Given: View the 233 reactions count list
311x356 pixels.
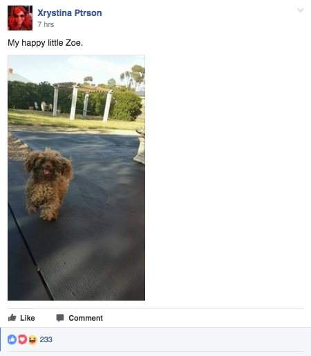Looking at the screenshot, I should pyautogui.click(x=46, y=339).
